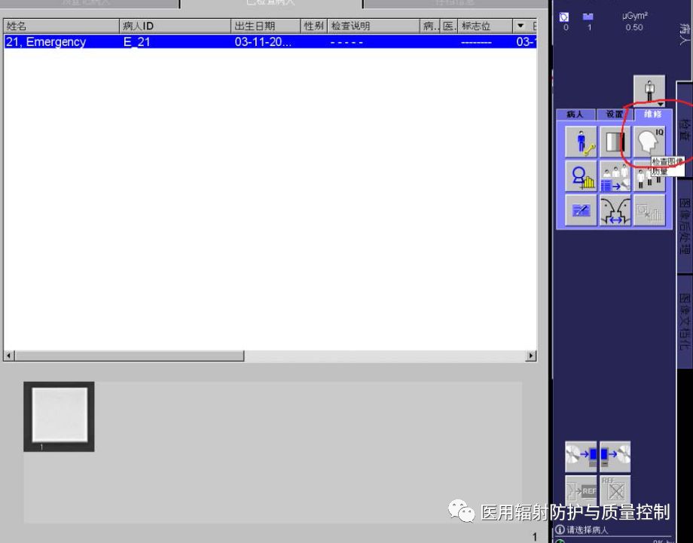Screen dimensions: 693x543
Task: Open the Check Image Quality IQ head icon
Action: click(x=649, y=142)
